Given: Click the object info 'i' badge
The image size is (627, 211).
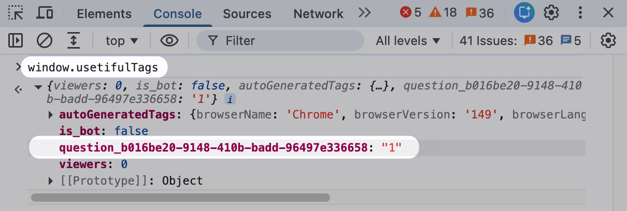Looking at the screenshot, I should tap(229, 98).
